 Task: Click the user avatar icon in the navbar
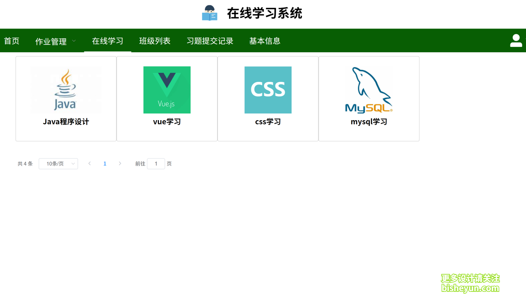(516, 41)
